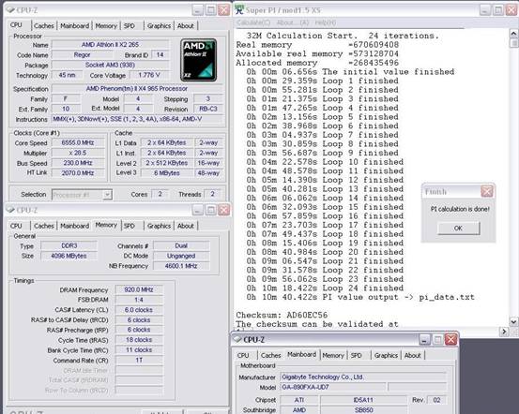Switch to Caches tab in Memory CPU-Z window
The width and height of the screenshot is (519, 414).
[44, 226]
